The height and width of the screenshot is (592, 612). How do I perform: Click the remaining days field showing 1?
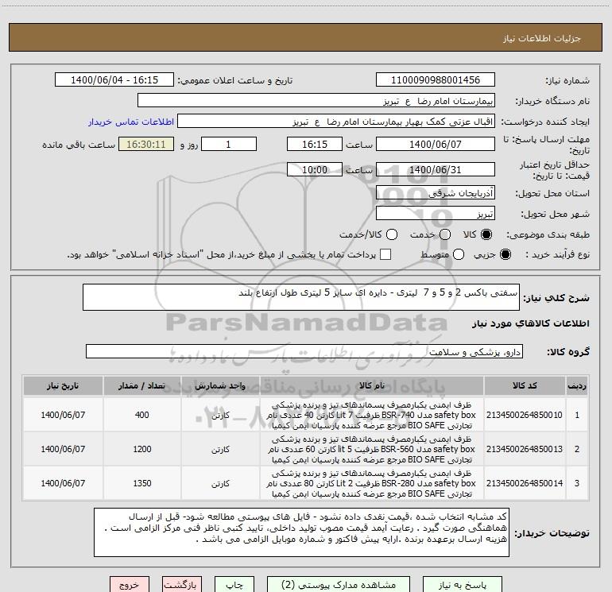229,144
